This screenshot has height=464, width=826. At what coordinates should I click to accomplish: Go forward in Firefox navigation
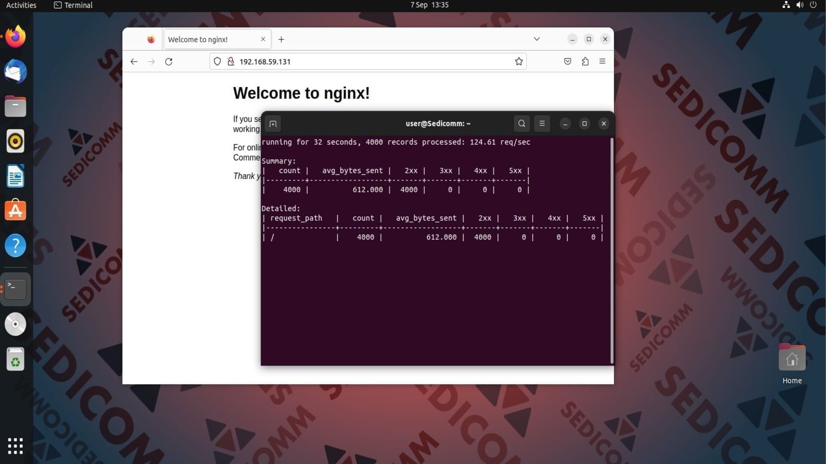pyautogui.click(x=151, y=61)
